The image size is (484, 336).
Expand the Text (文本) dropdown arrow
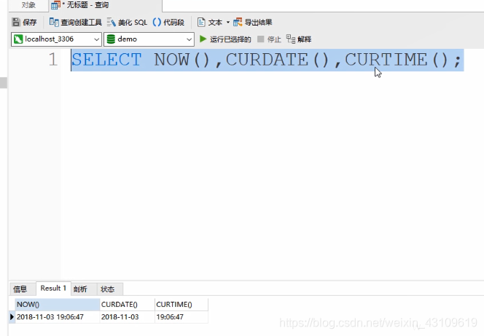pyautogui.click(x=228, y=22)
